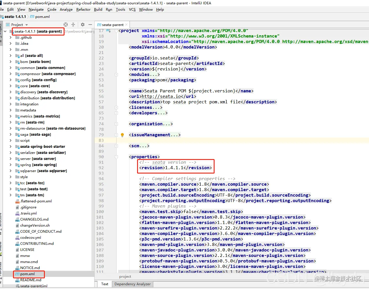The height and width of the screenshot is (289, 369).
Task: Collapse the properties block at line 90
Action: pos(116,157)
